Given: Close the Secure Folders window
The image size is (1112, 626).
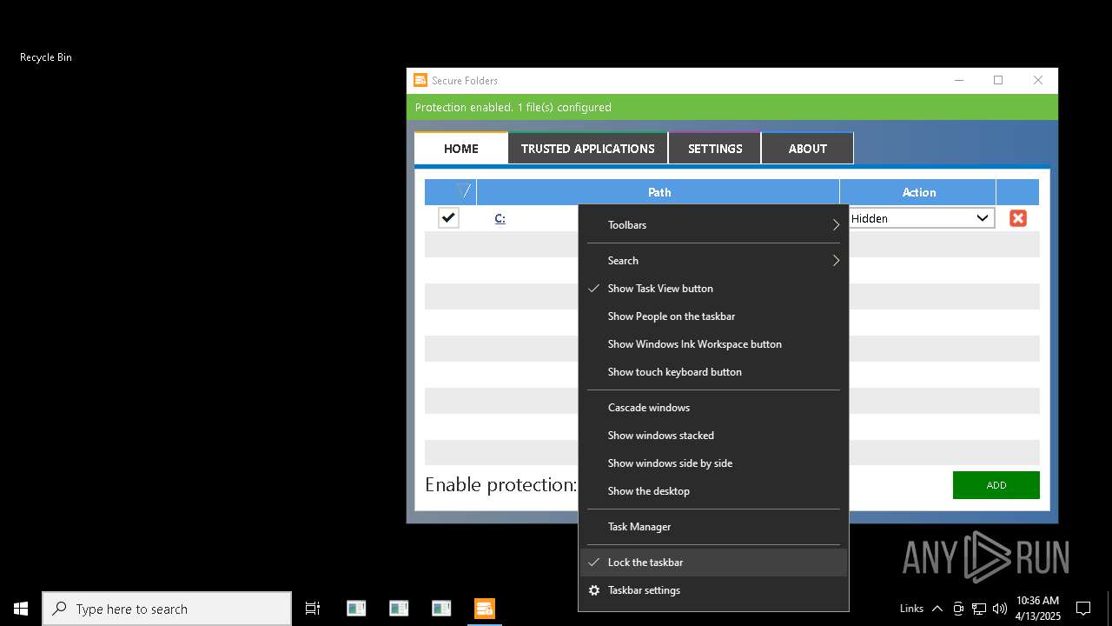Looking at the screenshot, I should click(x=1038, y=80).
